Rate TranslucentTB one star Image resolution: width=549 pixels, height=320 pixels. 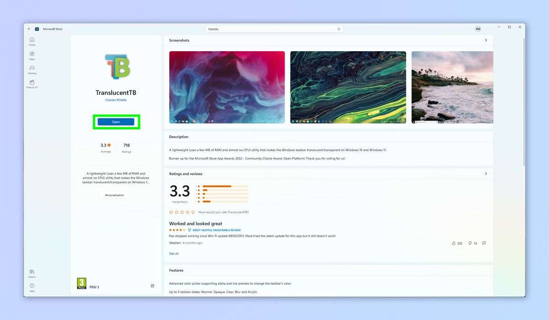coord(171,212)
